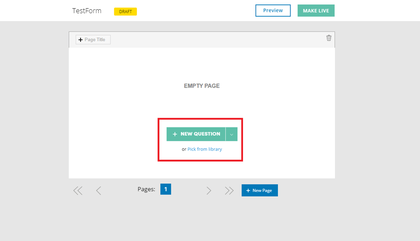The width and height of the screenshot is (420, 241).
Task: Click the Pages label in the navigation bar
Action: point(146,189)
